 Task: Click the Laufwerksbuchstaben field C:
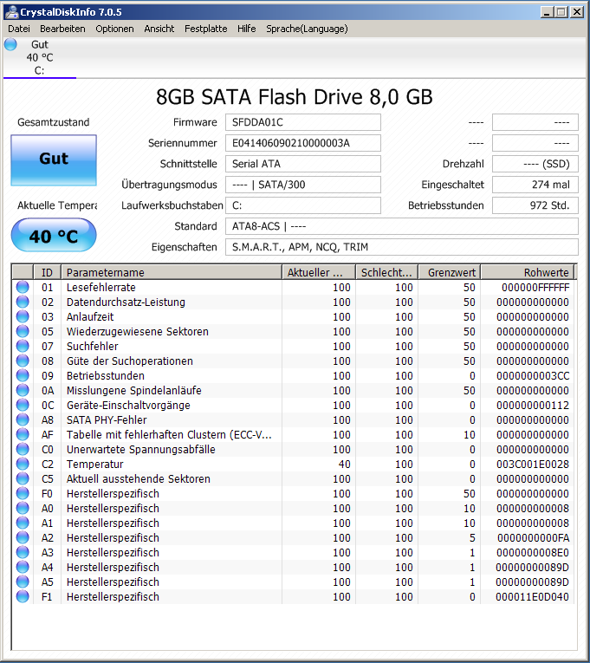(x=303, y=205)
